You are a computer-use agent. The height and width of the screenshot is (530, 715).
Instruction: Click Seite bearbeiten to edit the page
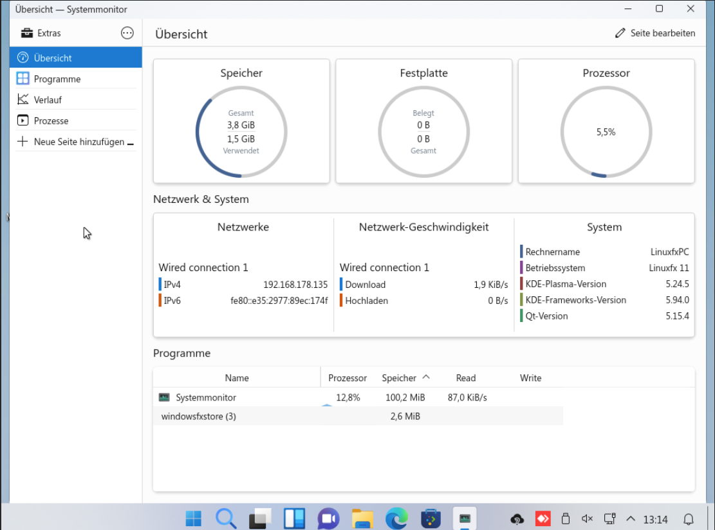point(655,33)
